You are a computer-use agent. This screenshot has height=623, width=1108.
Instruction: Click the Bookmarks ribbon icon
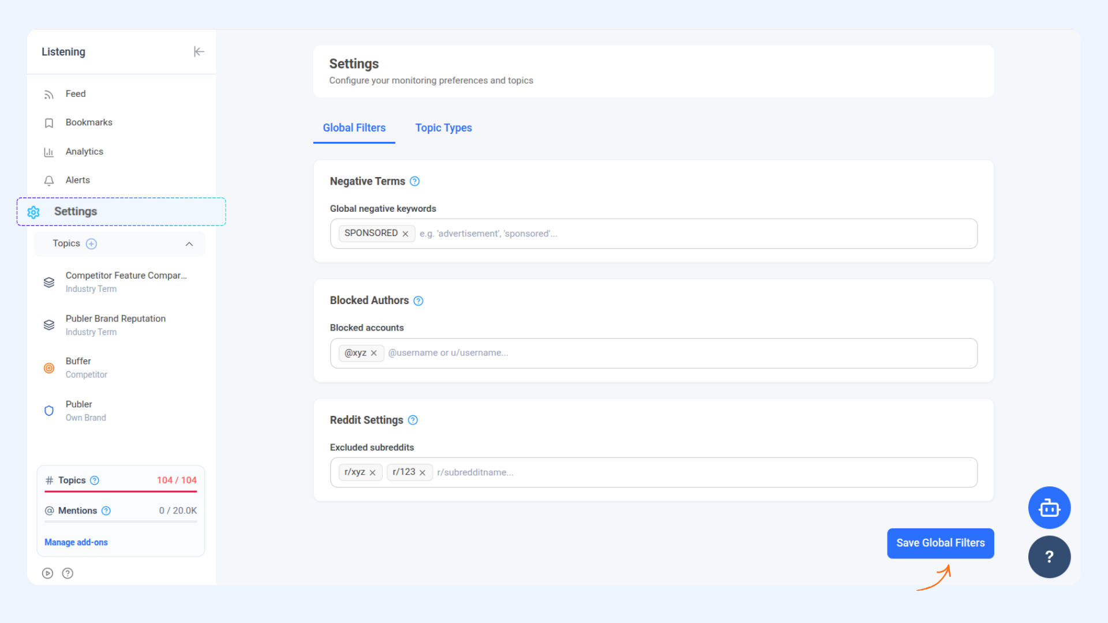pyautogui.click(x=49, y=123)
